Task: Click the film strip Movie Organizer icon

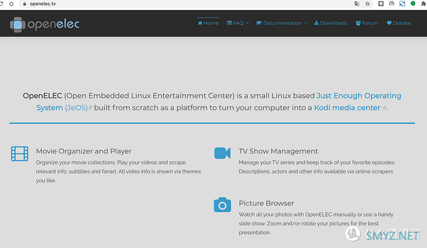Action: 19,154
